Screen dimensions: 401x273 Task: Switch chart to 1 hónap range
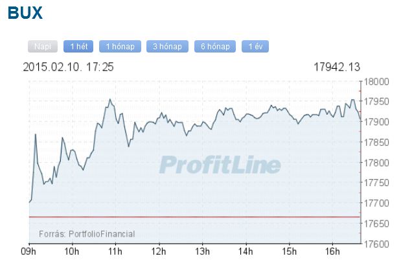click(120, 46)
